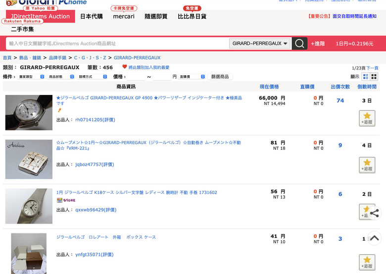Click the square movement thumbnail
Image resolution: width=386 pixels, height=274 pixels.
29,159
